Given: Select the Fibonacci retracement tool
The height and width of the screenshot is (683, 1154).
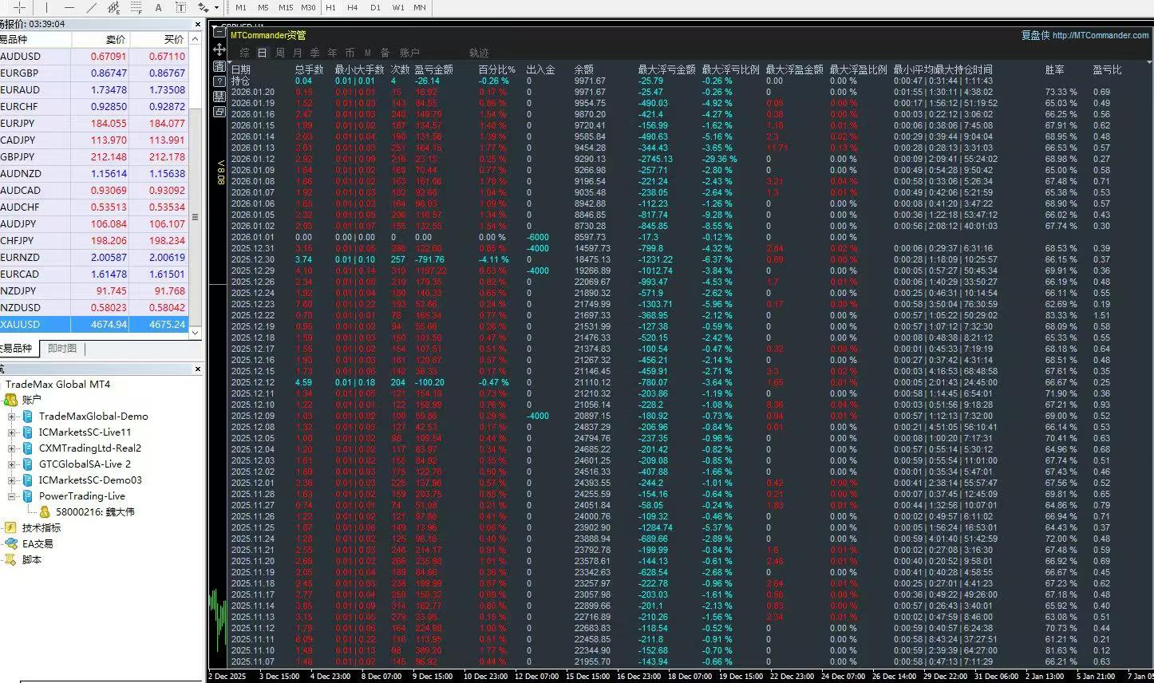Looking at the screenshot, I should click(x=136, y=7).
